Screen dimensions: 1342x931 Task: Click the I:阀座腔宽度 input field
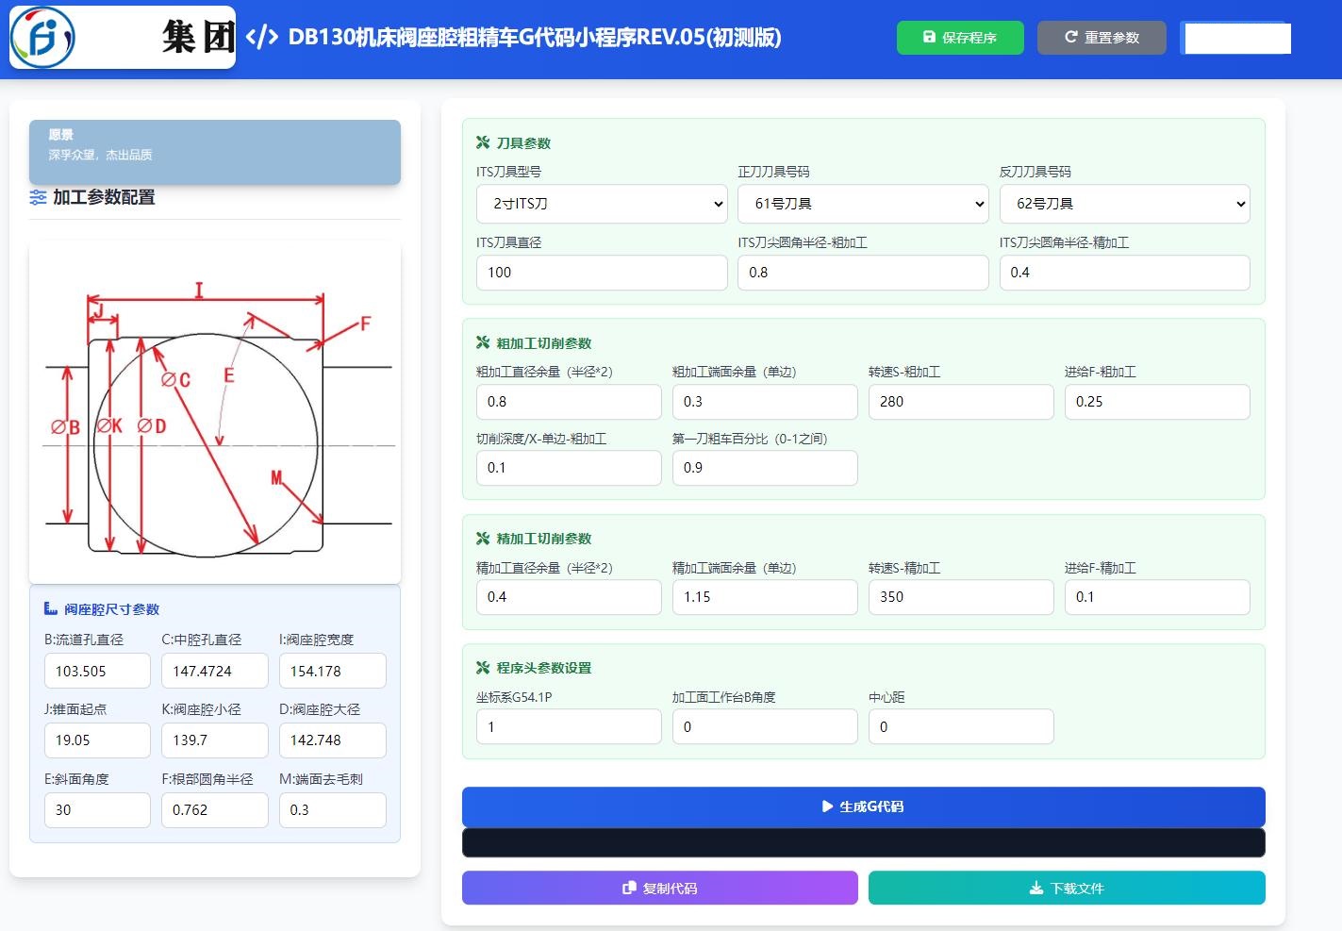point(333,671)
